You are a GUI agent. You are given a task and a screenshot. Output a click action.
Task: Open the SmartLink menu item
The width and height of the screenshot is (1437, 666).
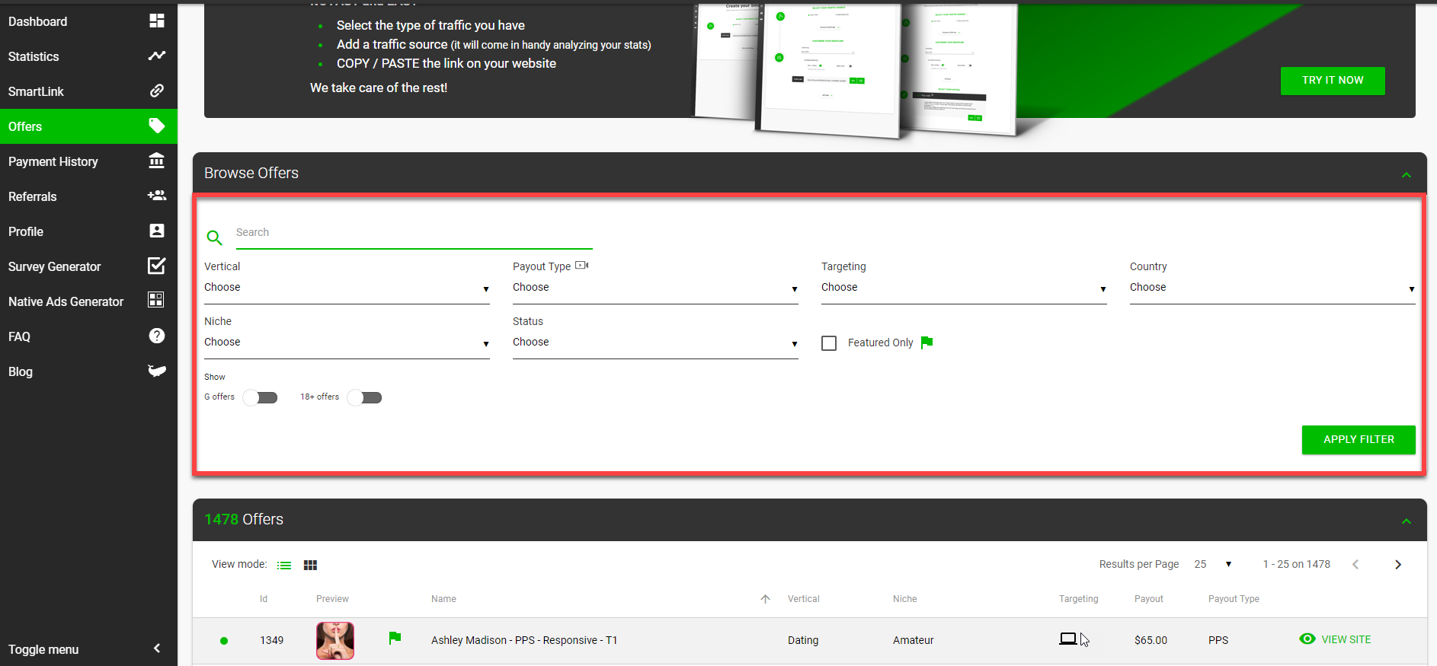click(88, 91)
